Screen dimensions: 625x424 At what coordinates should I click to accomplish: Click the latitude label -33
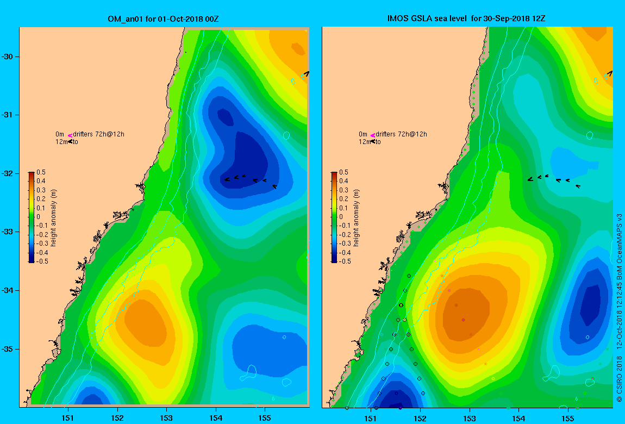tap(8, 232)
